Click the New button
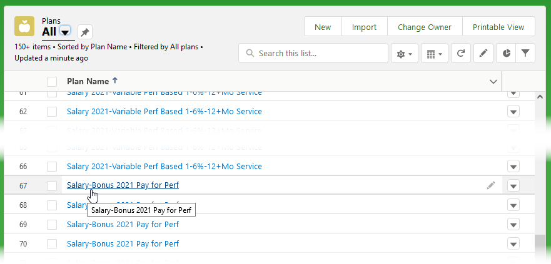Image resolution: width=551 pixels, height=264 pixels. click(323, 27)
